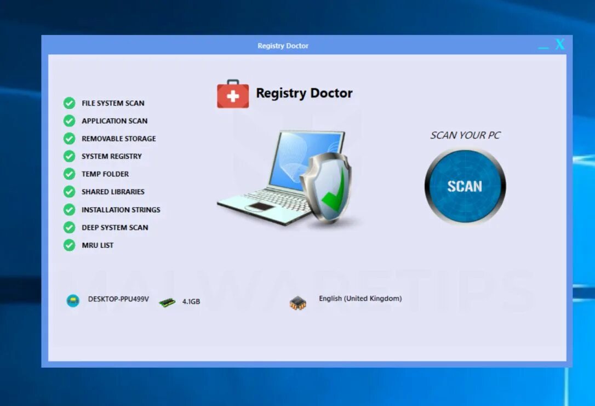Click the Registry Doctor title bar text
The height and width of the screenshot is (406, 595).
point(283,45)
